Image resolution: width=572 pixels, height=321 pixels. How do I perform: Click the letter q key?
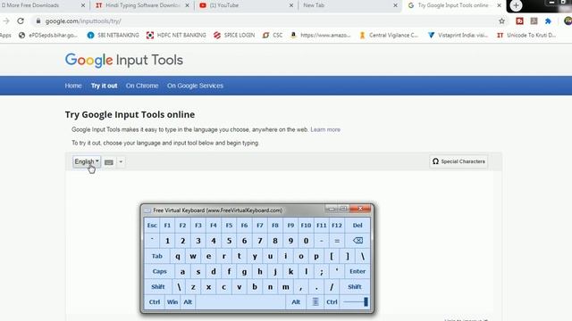coord(178,256)
